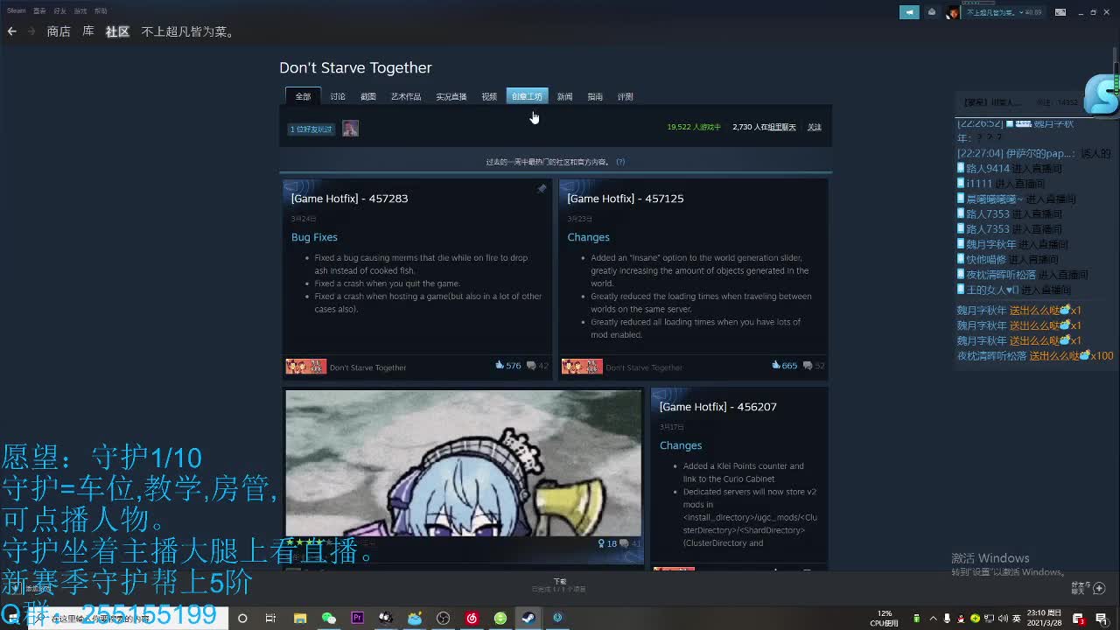This screenshot has width=1120, height=630.
Task: Switch to the 截图 screenshots tab
Action: [x=368, y=96]
